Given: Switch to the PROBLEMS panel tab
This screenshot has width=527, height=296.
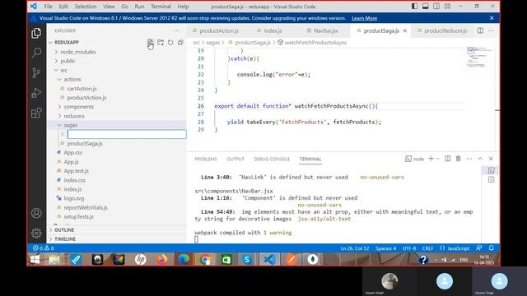Looking at the screenshot, I should click(206, 159).
